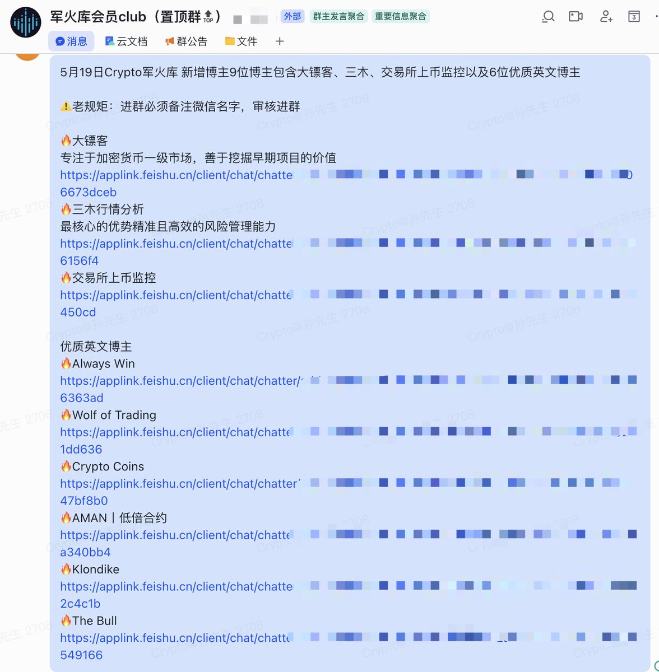
Task: Open the 云文档 tab
Action: [126, 41]
